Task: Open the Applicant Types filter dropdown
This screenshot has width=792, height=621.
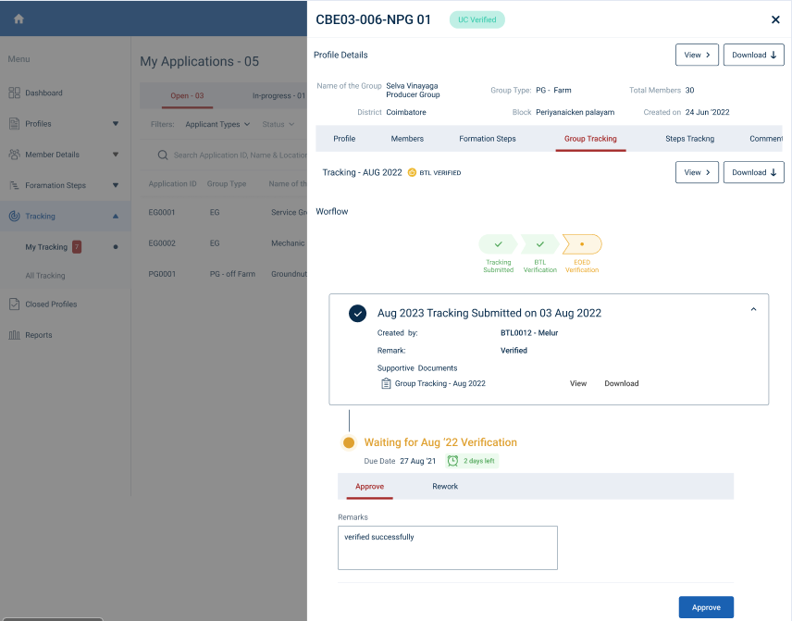Action: click(x=217, y=124)
